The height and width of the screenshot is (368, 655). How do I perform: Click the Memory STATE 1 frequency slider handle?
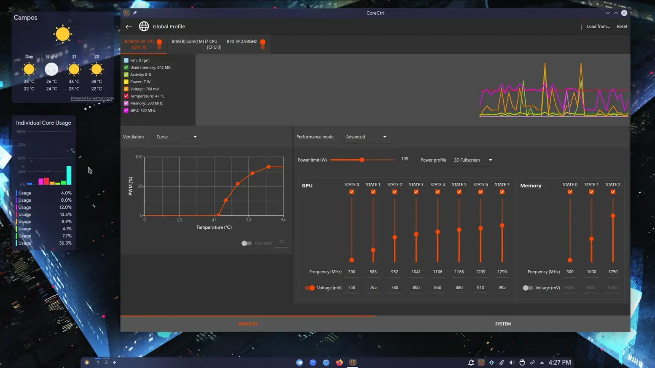(591, 239)
